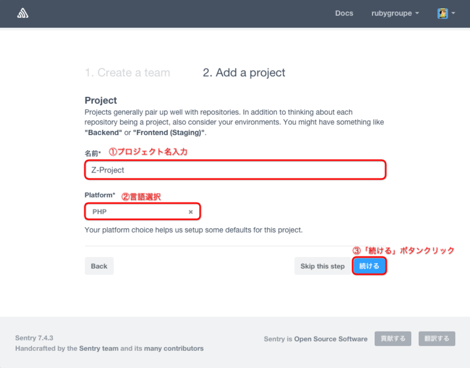Click the blue 続ける button
Image resolution: width=470 pixels, height=368 pixels.
tap(370, 266)
